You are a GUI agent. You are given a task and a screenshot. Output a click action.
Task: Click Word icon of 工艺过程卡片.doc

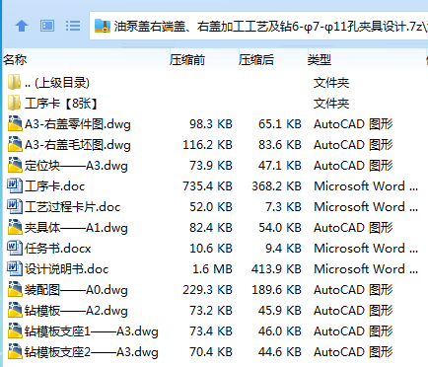(15, 206)
